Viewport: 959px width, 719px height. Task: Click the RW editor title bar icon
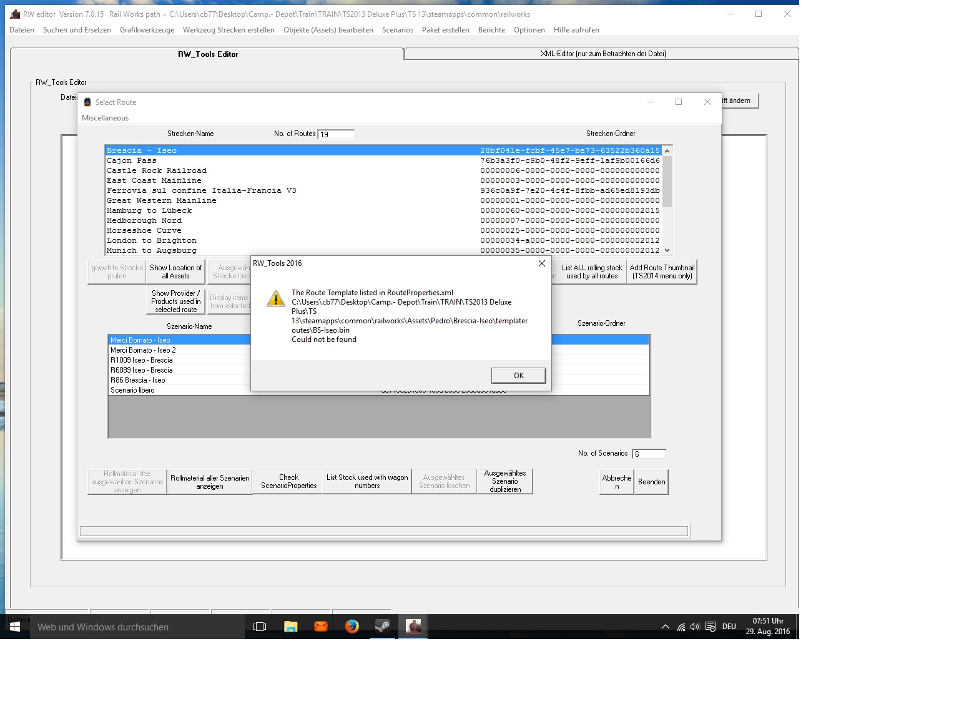coord(15,14)
